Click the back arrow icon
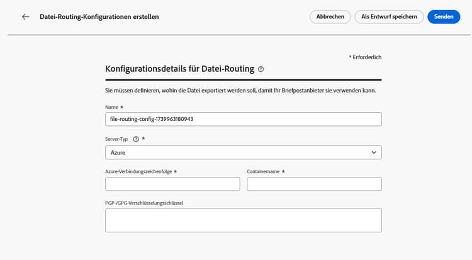This screenshot has height=260, width=472. [26, 17]
